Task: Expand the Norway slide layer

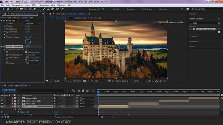Action: (x=13, y=98)
